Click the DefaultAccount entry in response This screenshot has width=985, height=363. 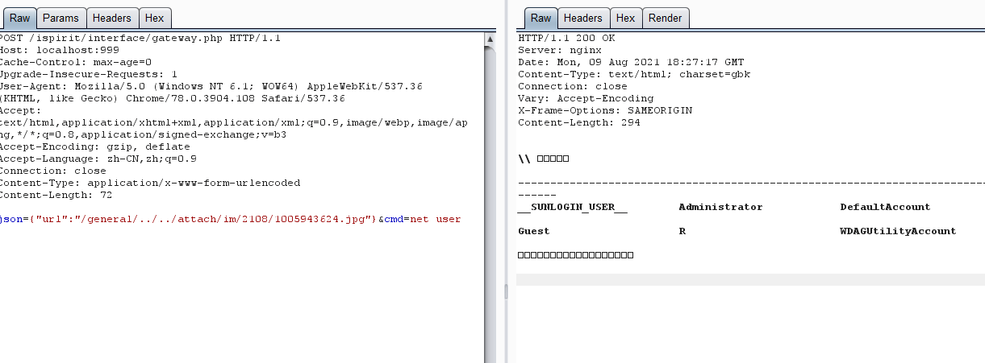pyautogui.click(x=885, y=207)
